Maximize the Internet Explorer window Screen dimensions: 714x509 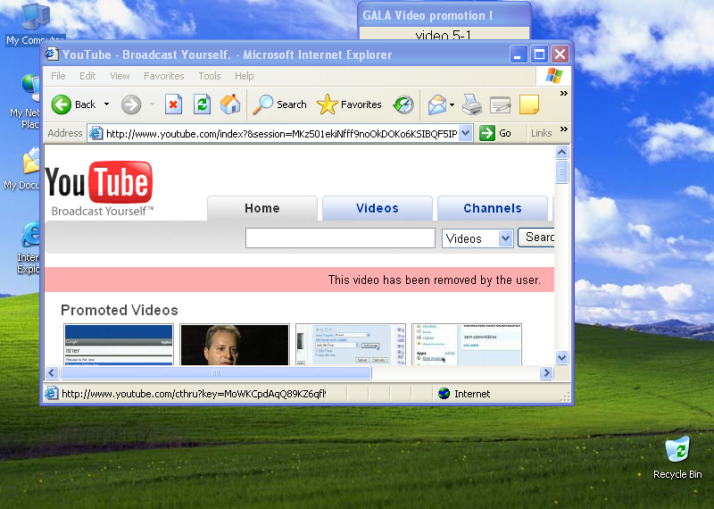point(539,54)
